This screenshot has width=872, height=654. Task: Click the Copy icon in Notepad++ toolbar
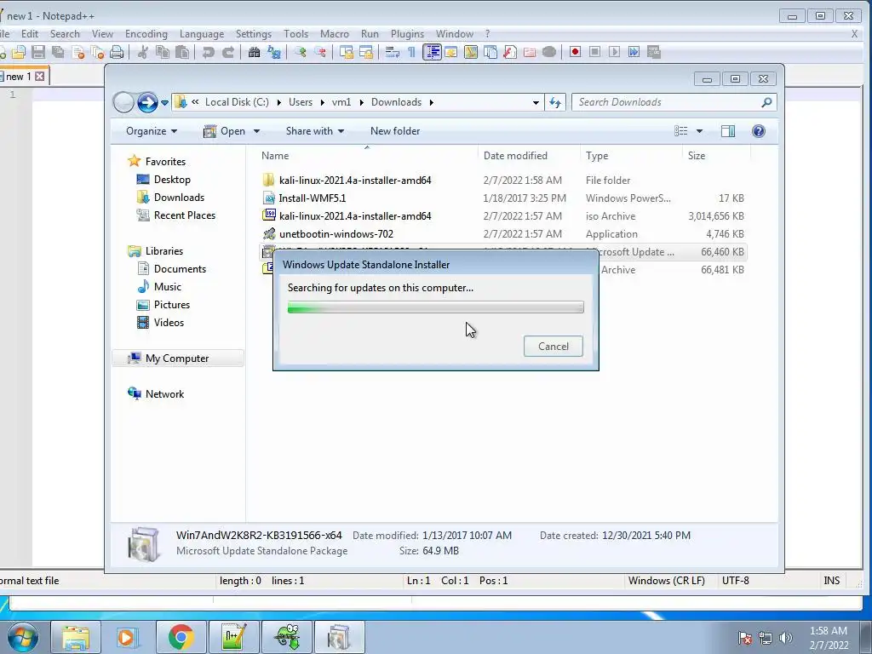point(163,52)
